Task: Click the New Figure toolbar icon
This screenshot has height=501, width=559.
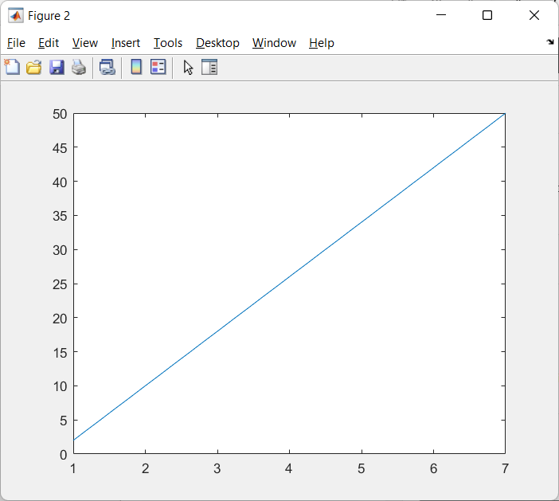Action: point(12,67)
